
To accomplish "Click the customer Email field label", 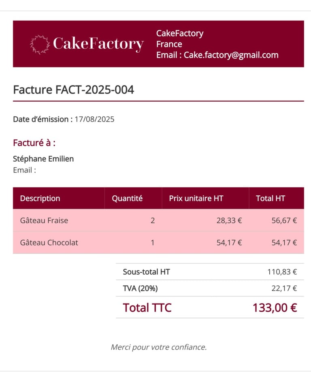I will click(24, 170).
